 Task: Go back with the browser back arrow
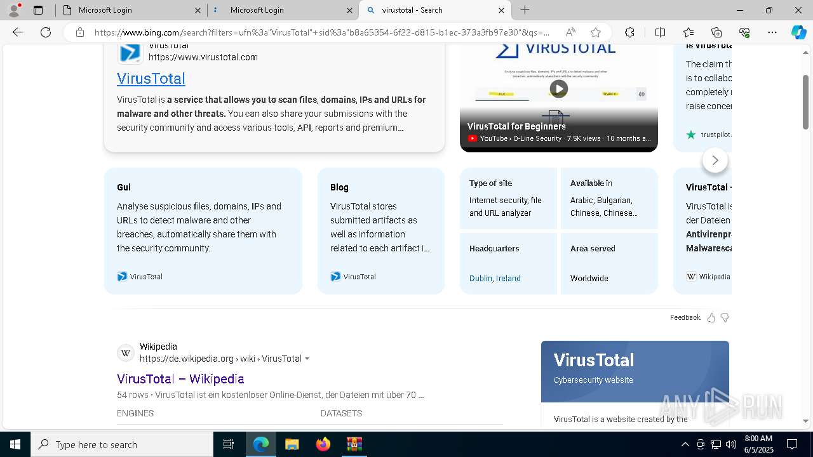pos(18,32)
